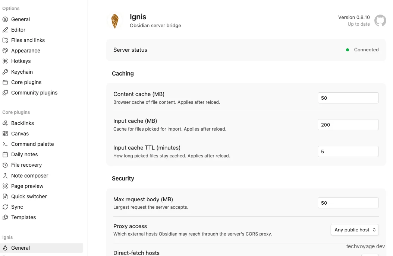The height and width of the screenshot is (256, 393).
Task: Click the Backlinks link icon
Action: [5, 123]
